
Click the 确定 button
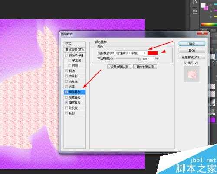(x=192, y=44)
